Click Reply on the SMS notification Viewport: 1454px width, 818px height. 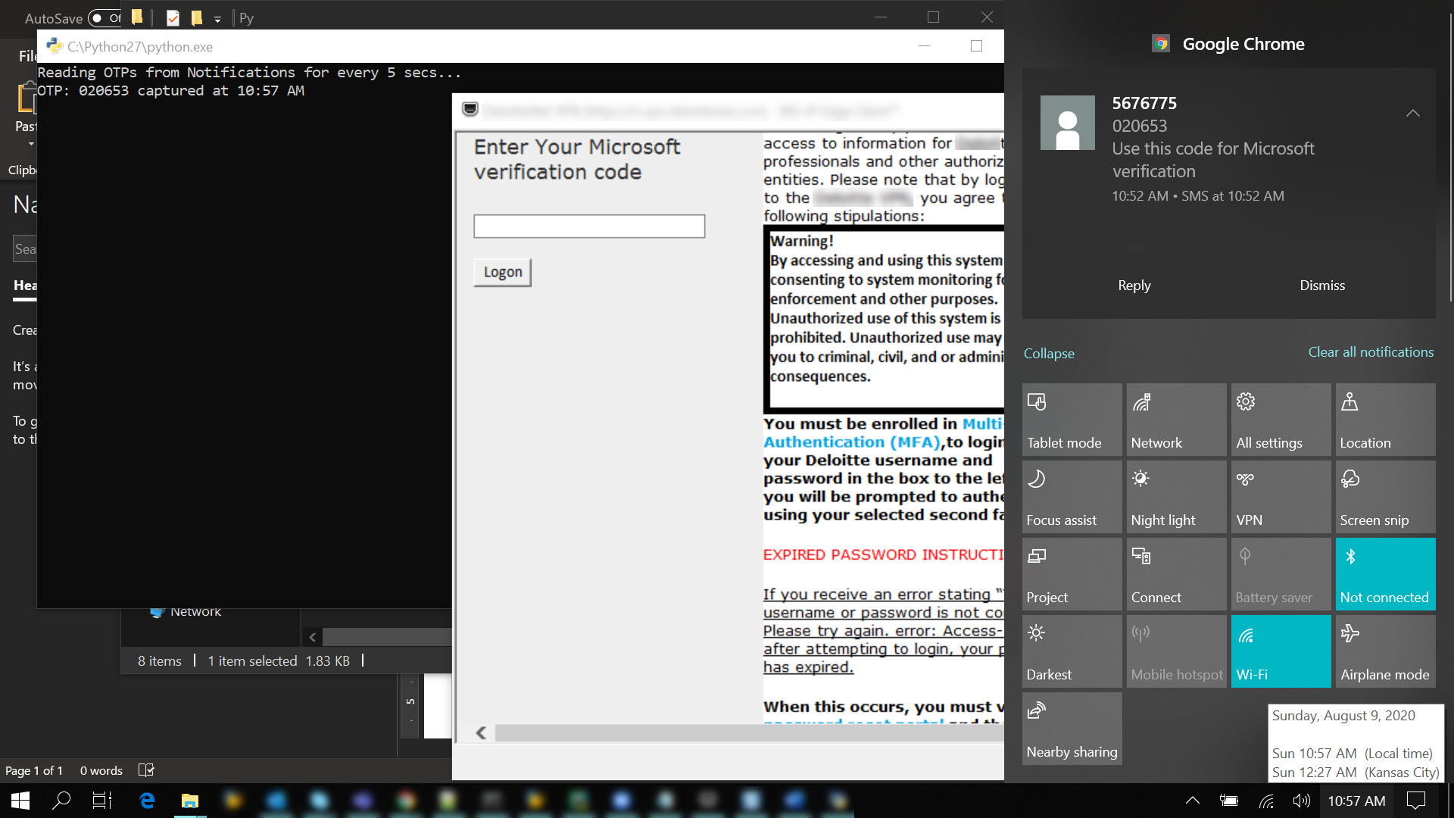(1134, 286)
